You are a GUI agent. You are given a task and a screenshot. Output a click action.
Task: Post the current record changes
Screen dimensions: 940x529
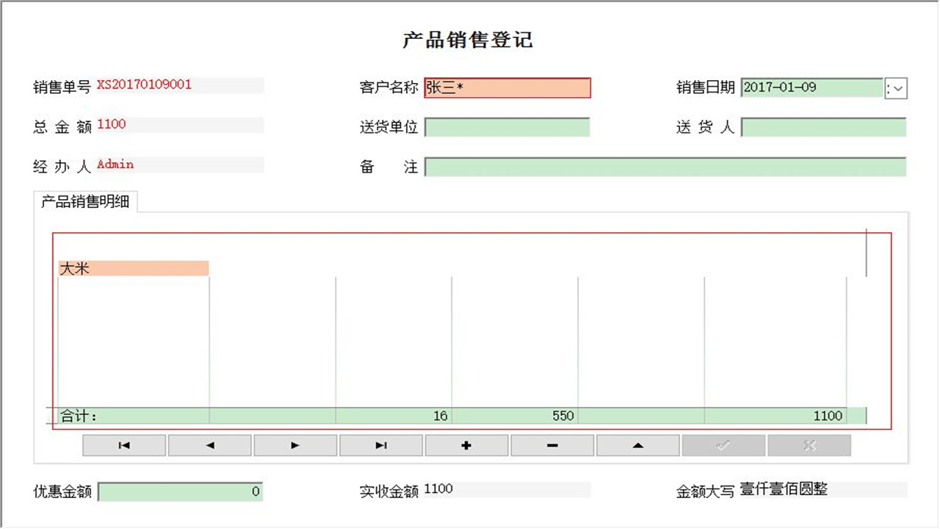[723, 445]
